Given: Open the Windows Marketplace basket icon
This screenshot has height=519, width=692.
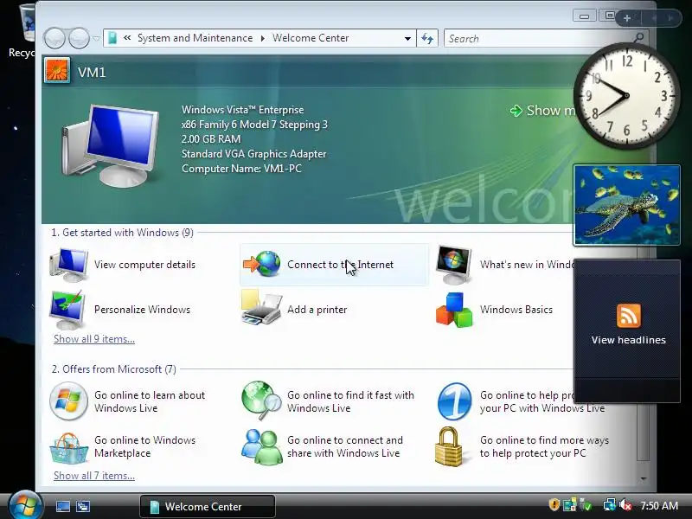Looking at the screenshot, I should (x=69, y=448).
